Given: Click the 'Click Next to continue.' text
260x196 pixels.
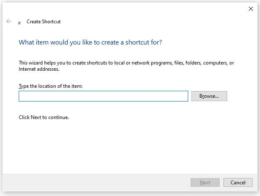Looking at the screenshot, I should 44,117.
